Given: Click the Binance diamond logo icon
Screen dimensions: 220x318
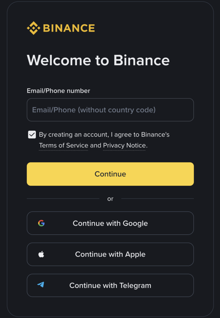Looking at the screenshot, I should pos(34,27).
